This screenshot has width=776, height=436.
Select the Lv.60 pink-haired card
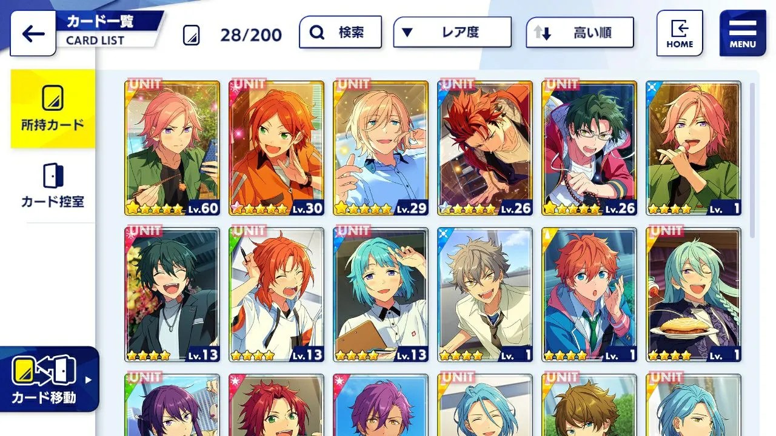click(172, 148)
